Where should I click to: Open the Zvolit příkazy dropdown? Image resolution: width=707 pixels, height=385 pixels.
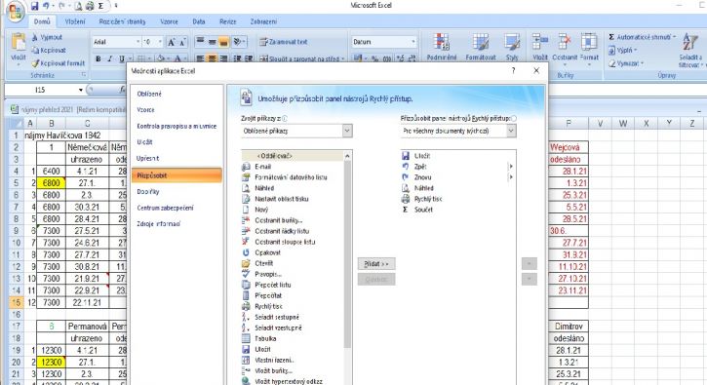pos(296,131)
